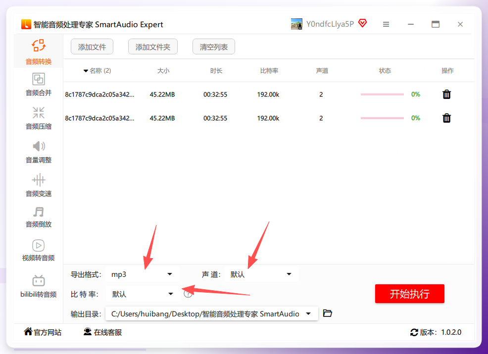Open the 导出格式 mp3 dropdown
488x354 pixels.
(x=142, y=274)
